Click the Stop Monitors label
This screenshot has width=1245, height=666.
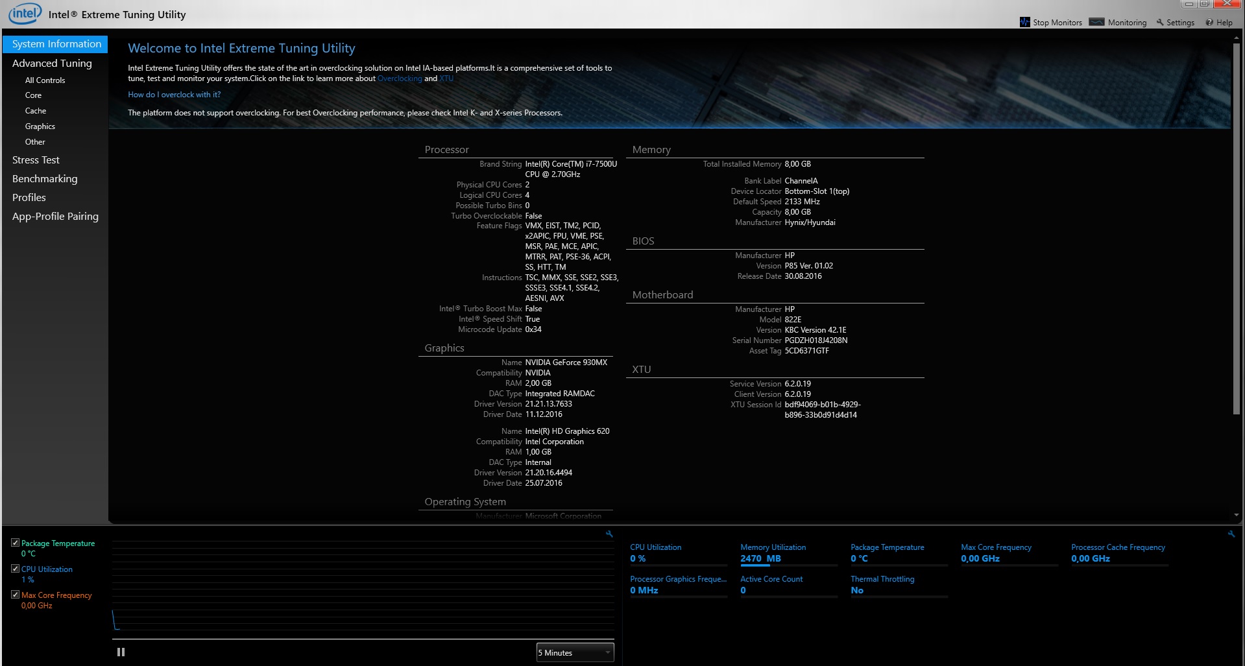point(1058,23)
